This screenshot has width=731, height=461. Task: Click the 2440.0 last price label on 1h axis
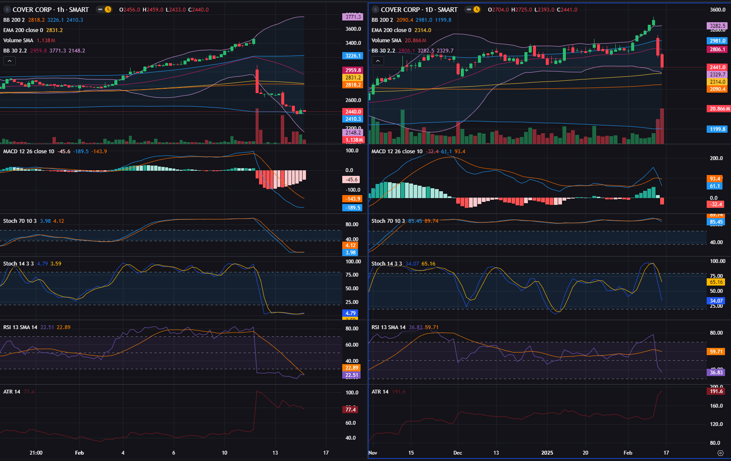pyautogui.click(x=353, y=112)
